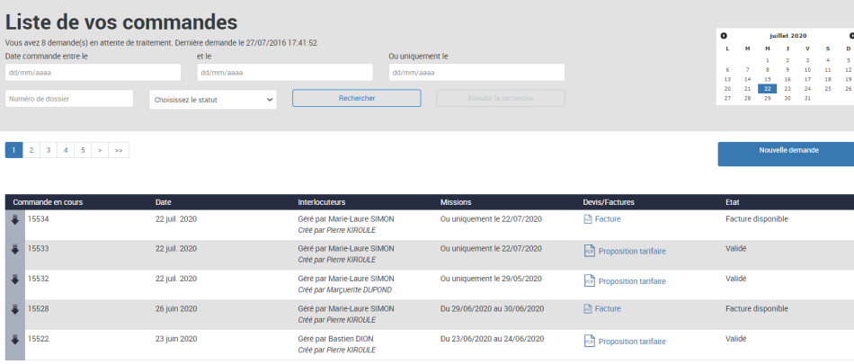Image resolution: width=854 pixels, height=364 pixels.
Task: Expand the 'Choisissez le statut' dropdown
Action: (x=212, y=99)
